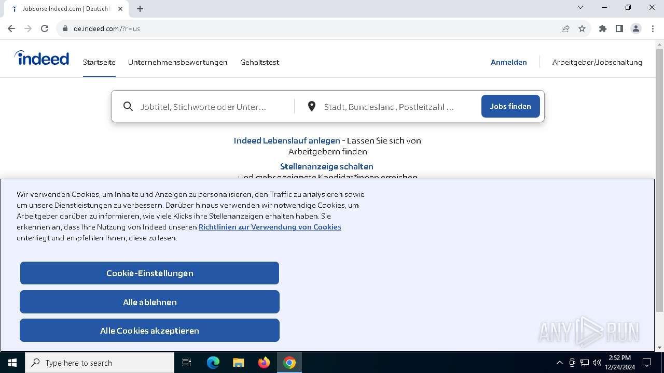This screenshot has width=664, height=373.
Task: Open Cookie-Einstellungen
Action: (x=149, y=273)
